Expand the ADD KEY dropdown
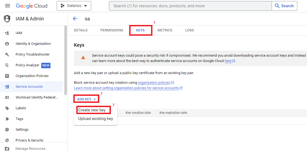 86,99
